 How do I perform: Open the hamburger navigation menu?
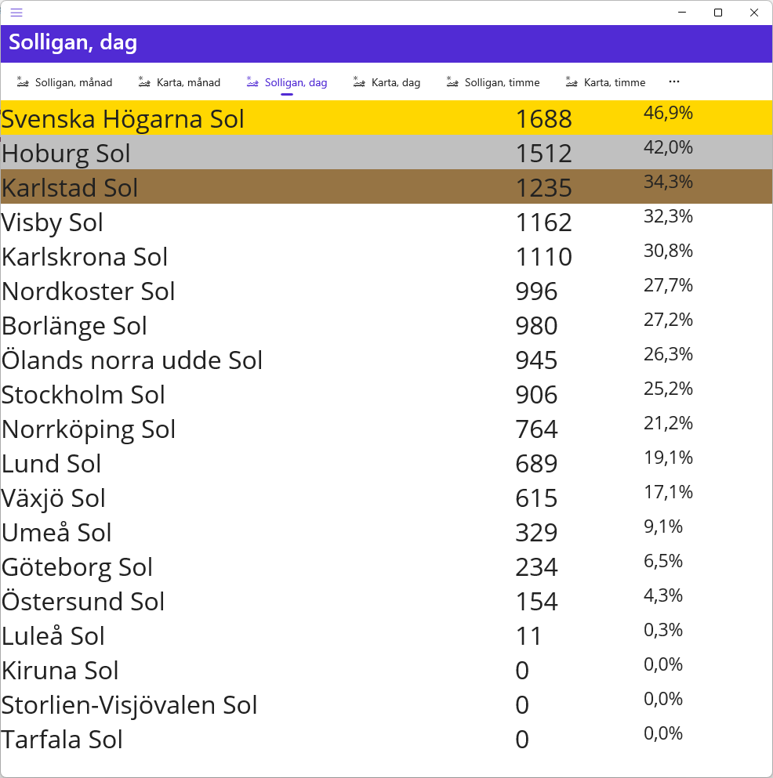click(x=16, y=13)
